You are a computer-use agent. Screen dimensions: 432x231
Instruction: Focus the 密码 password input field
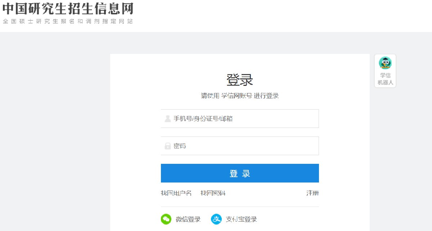point(245,146)
